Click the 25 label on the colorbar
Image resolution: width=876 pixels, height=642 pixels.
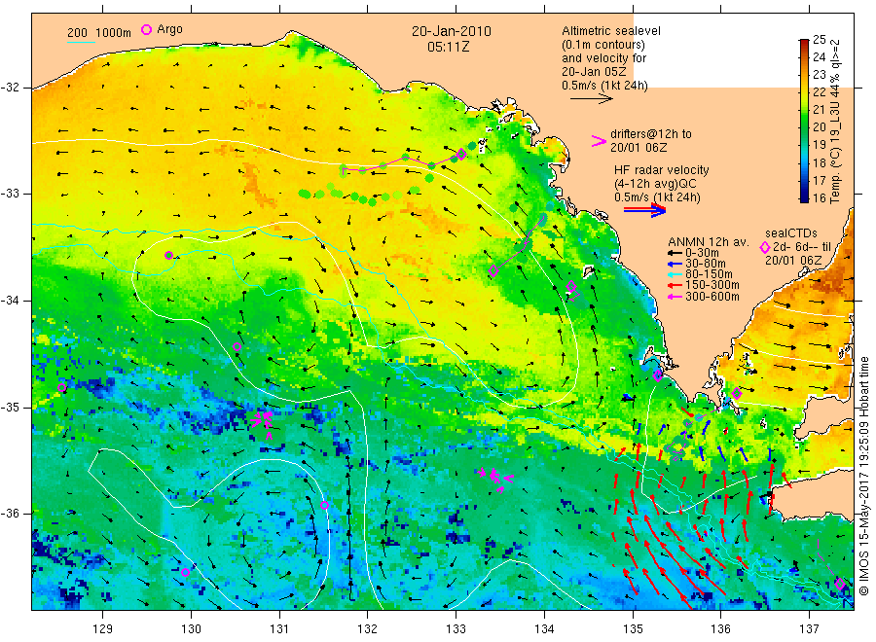coord(819,40)
